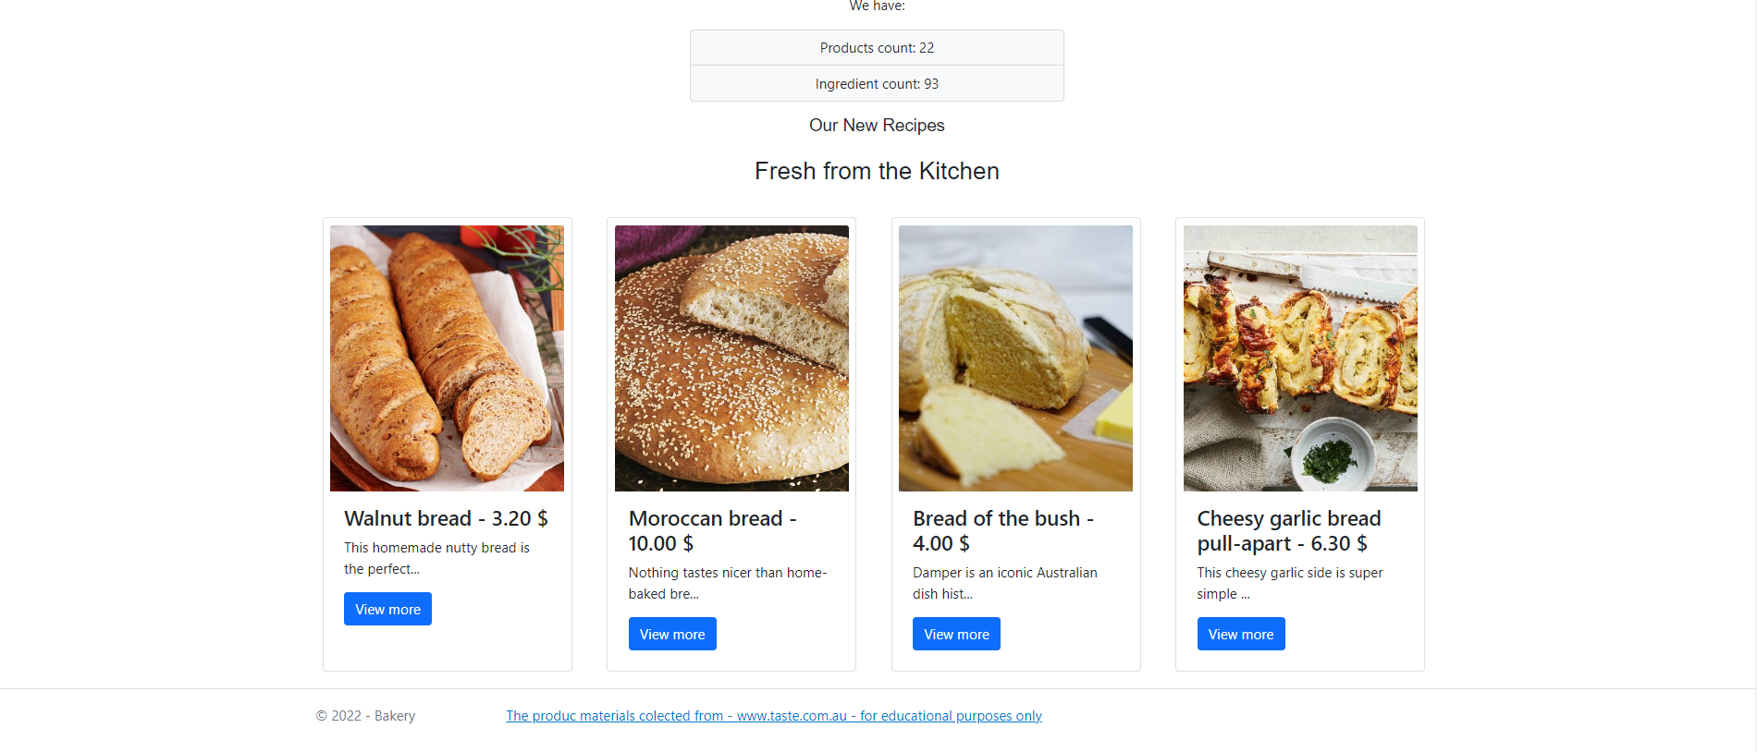Click View more for Cheesy garlic bread pull-apart
The height and width of the screenshot is (752, 1757).
click(1241, 634)
